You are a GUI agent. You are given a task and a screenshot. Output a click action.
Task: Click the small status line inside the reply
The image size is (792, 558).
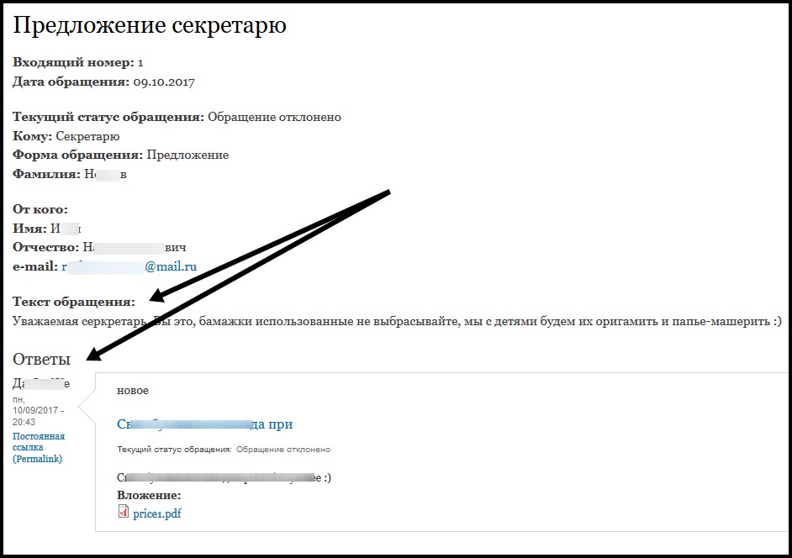coord(223,450)
